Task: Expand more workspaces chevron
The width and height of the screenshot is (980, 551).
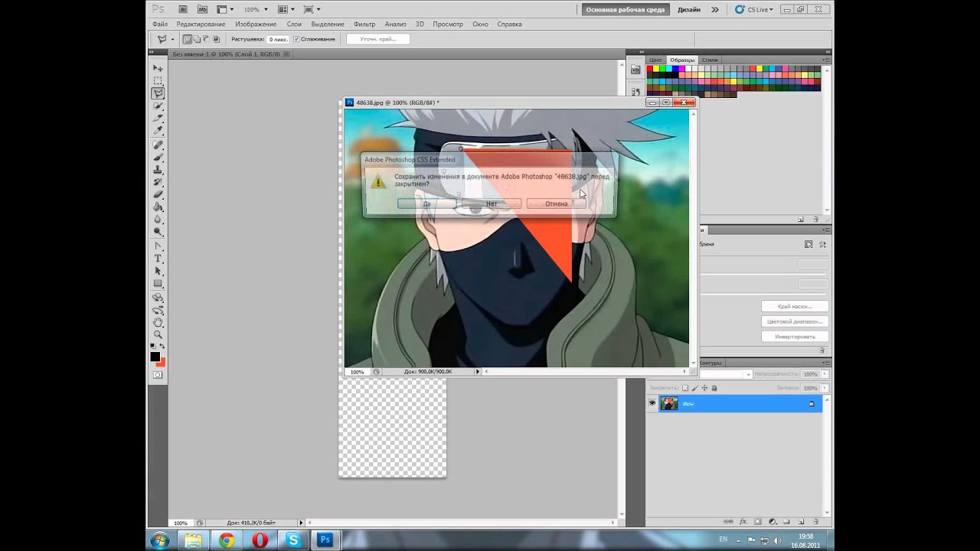Action: point(715,9)
